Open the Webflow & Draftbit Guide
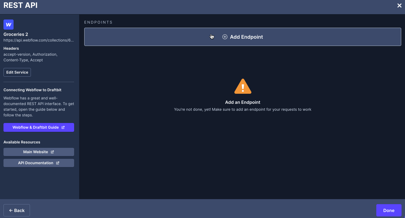405x218 pixels. pyautogui.click(x=39, y=127)
